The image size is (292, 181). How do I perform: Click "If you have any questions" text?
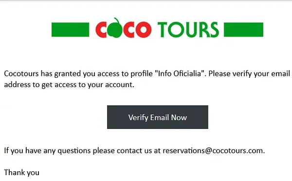pyautogui.click(x=47, y=150)
